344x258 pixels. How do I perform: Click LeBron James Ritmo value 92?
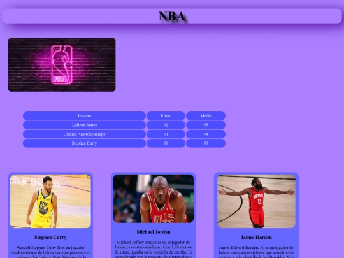(x=166, y=125)
